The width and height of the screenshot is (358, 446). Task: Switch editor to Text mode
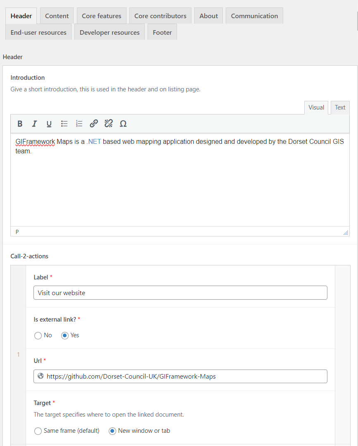point(340,107)
